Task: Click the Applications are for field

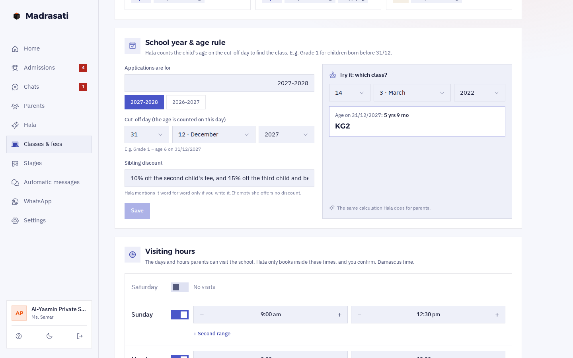Action: pos(219,83)
